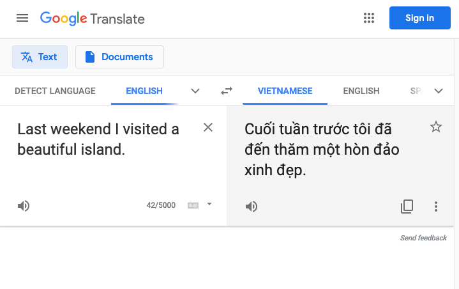Listen to the English source text

pyautogui.click(x=24, y=206)
